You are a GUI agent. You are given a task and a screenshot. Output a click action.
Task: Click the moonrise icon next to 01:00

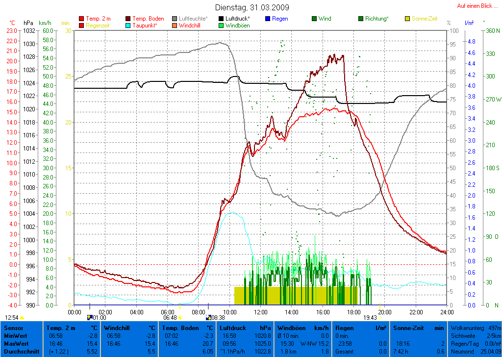coord(89,317)
